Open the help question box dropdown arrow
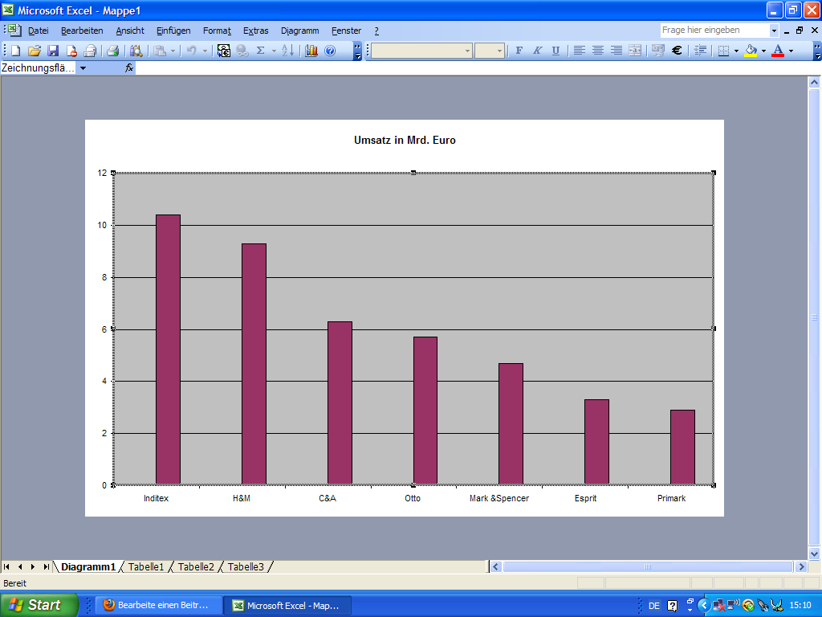Viewport: 822px width, 617px height. click(774, 31)
